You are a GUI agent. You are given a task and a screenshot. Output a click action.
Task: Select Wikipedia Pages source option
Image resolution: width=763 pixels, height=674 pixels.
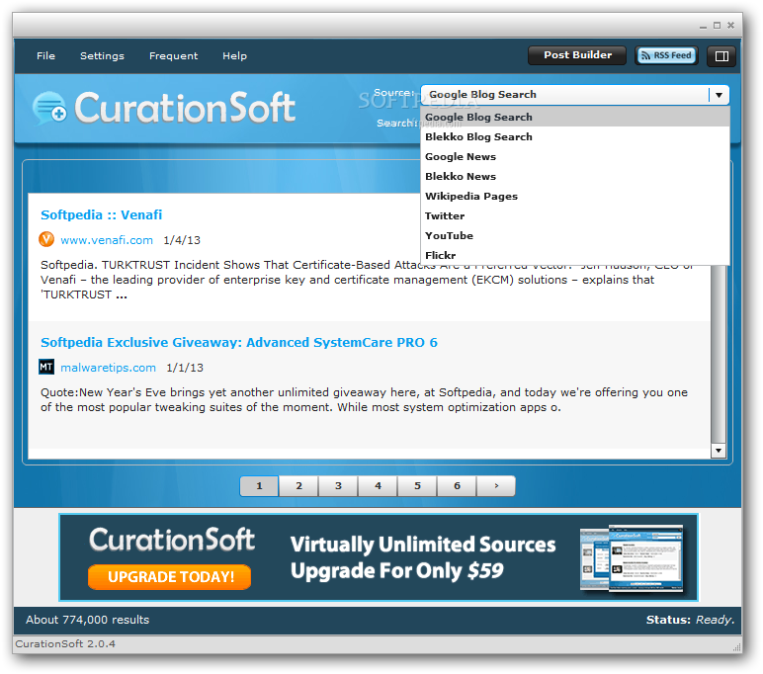575,196
